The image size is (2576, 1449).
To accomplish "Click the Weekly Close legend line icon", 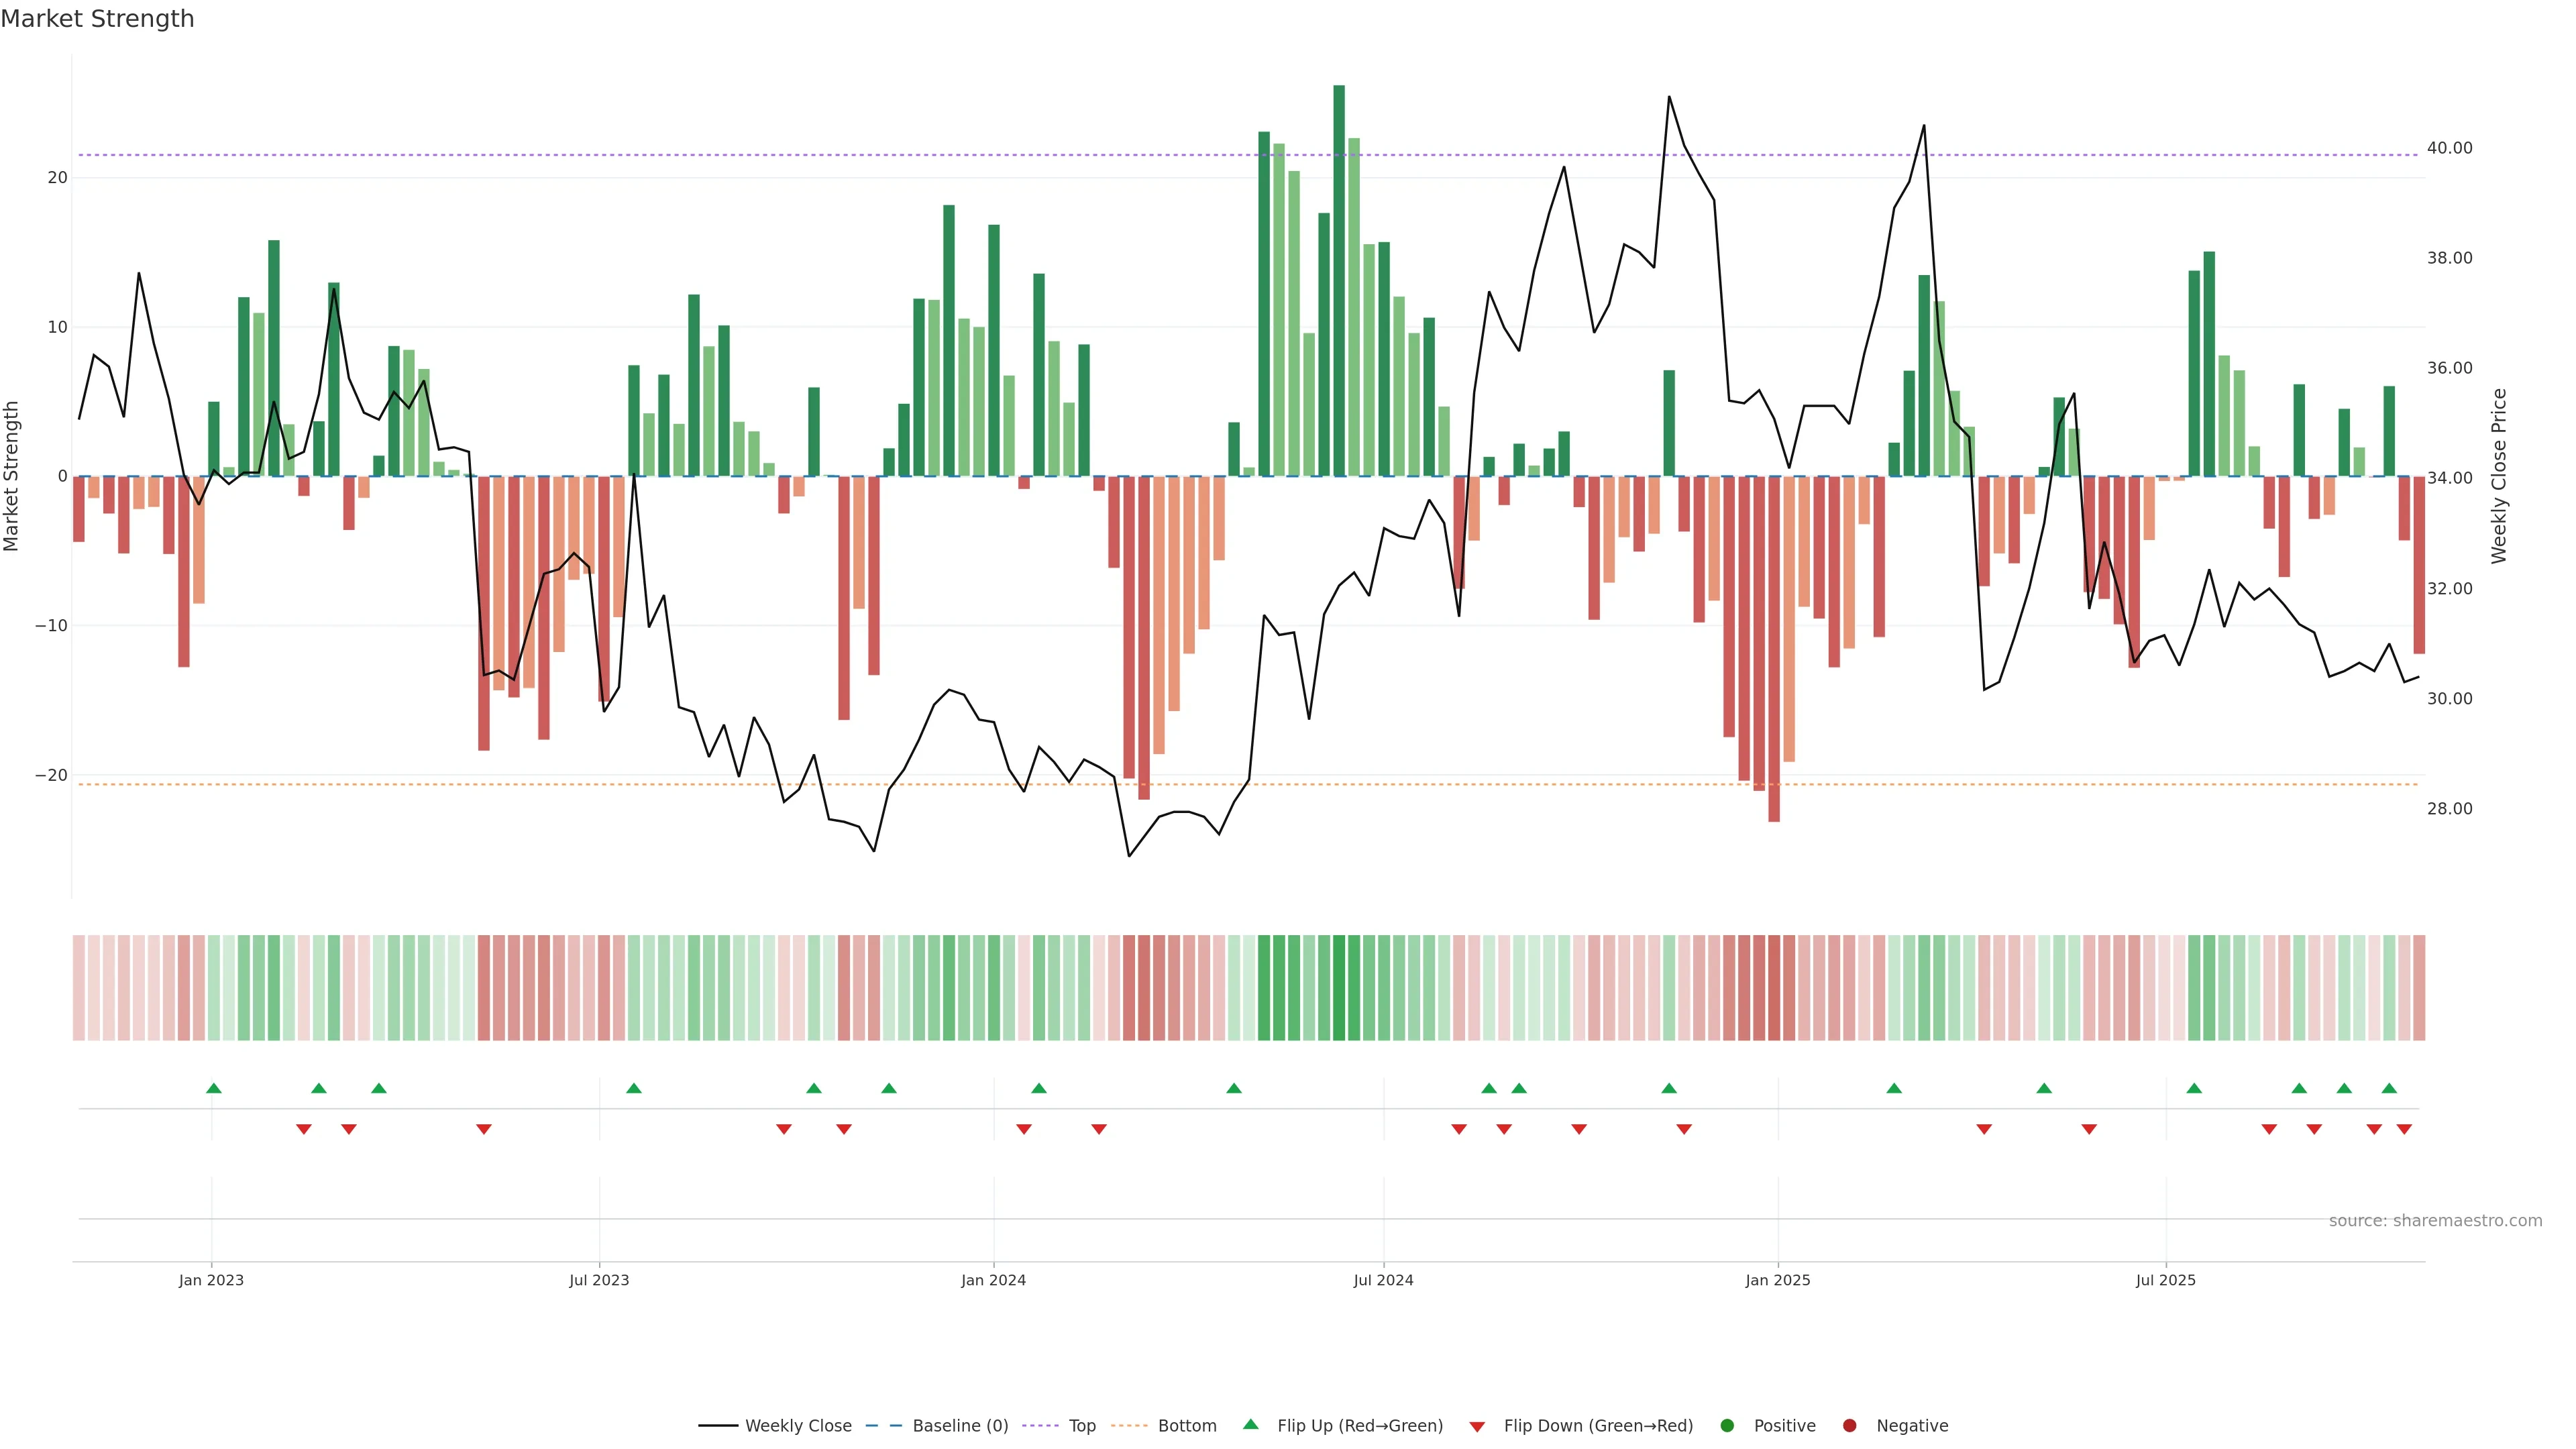I will click(718, 1426).
